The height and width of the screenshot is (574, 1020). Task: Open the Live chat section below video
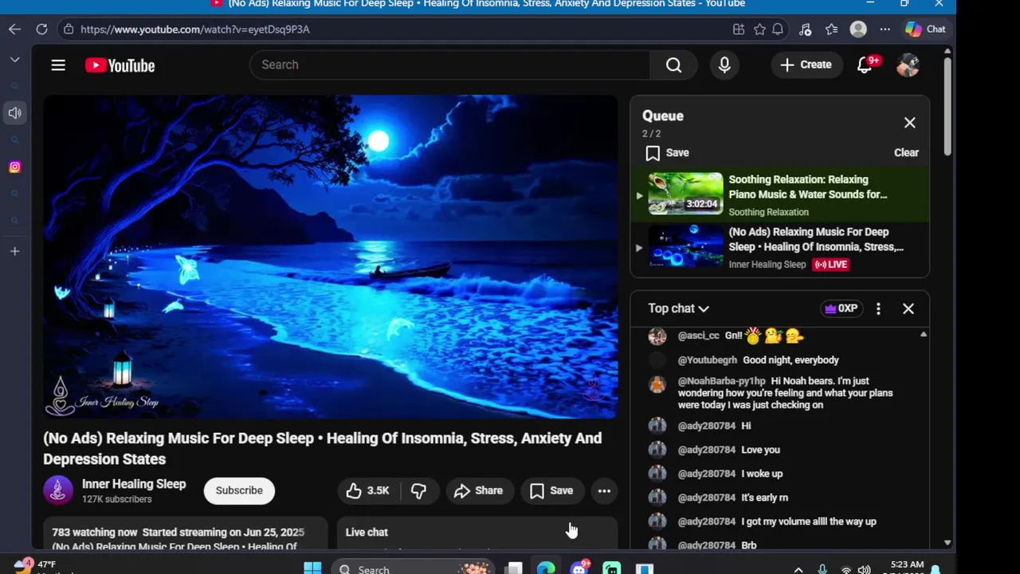477,533
